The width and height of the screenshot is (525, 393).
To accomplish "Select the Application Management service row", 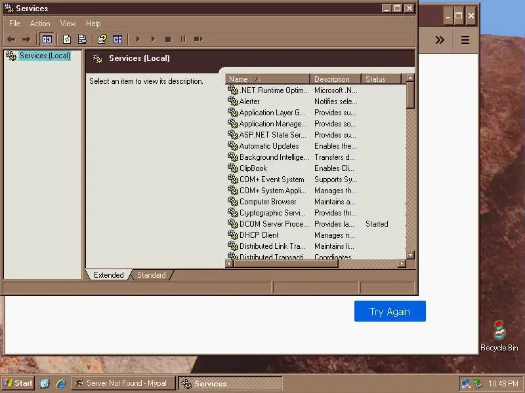I will [316, 124].
